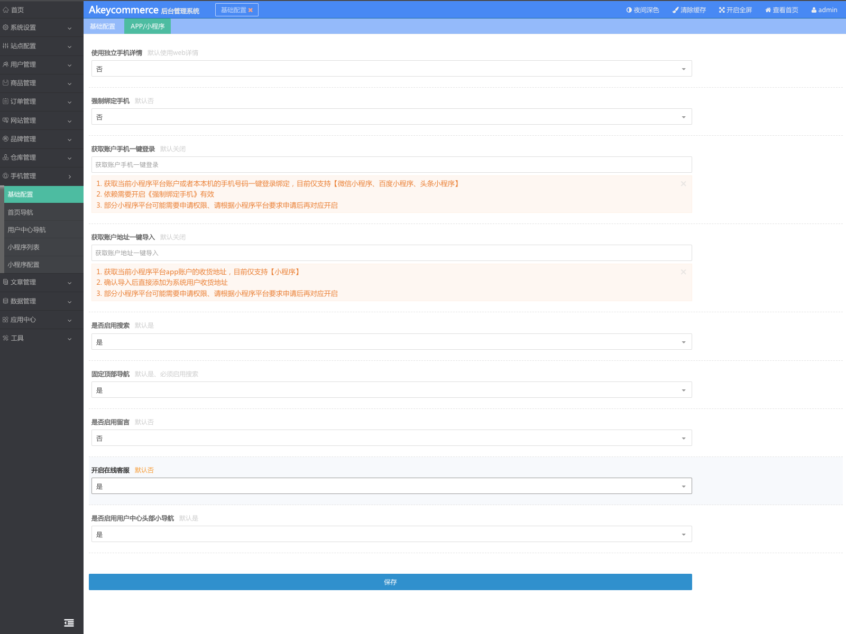Close the 基础配置 page tab with X
Image resolution: width=846 pixels, height=634 pixels.
point(251,10)
